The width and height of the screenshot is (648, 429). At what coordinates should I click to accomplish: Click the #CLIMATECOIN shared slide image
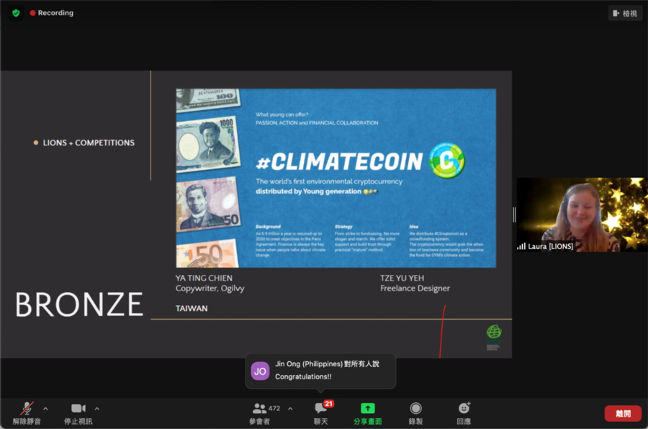pos(336,178)
